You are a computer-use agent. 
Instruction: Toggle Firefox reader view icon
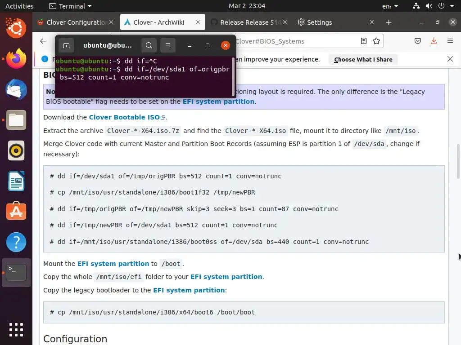[x=364, y=41]
